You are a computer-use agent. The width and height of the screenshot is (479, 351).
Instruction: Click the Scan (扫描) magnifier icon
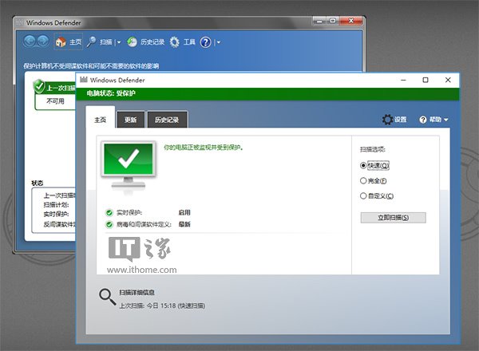92,41
